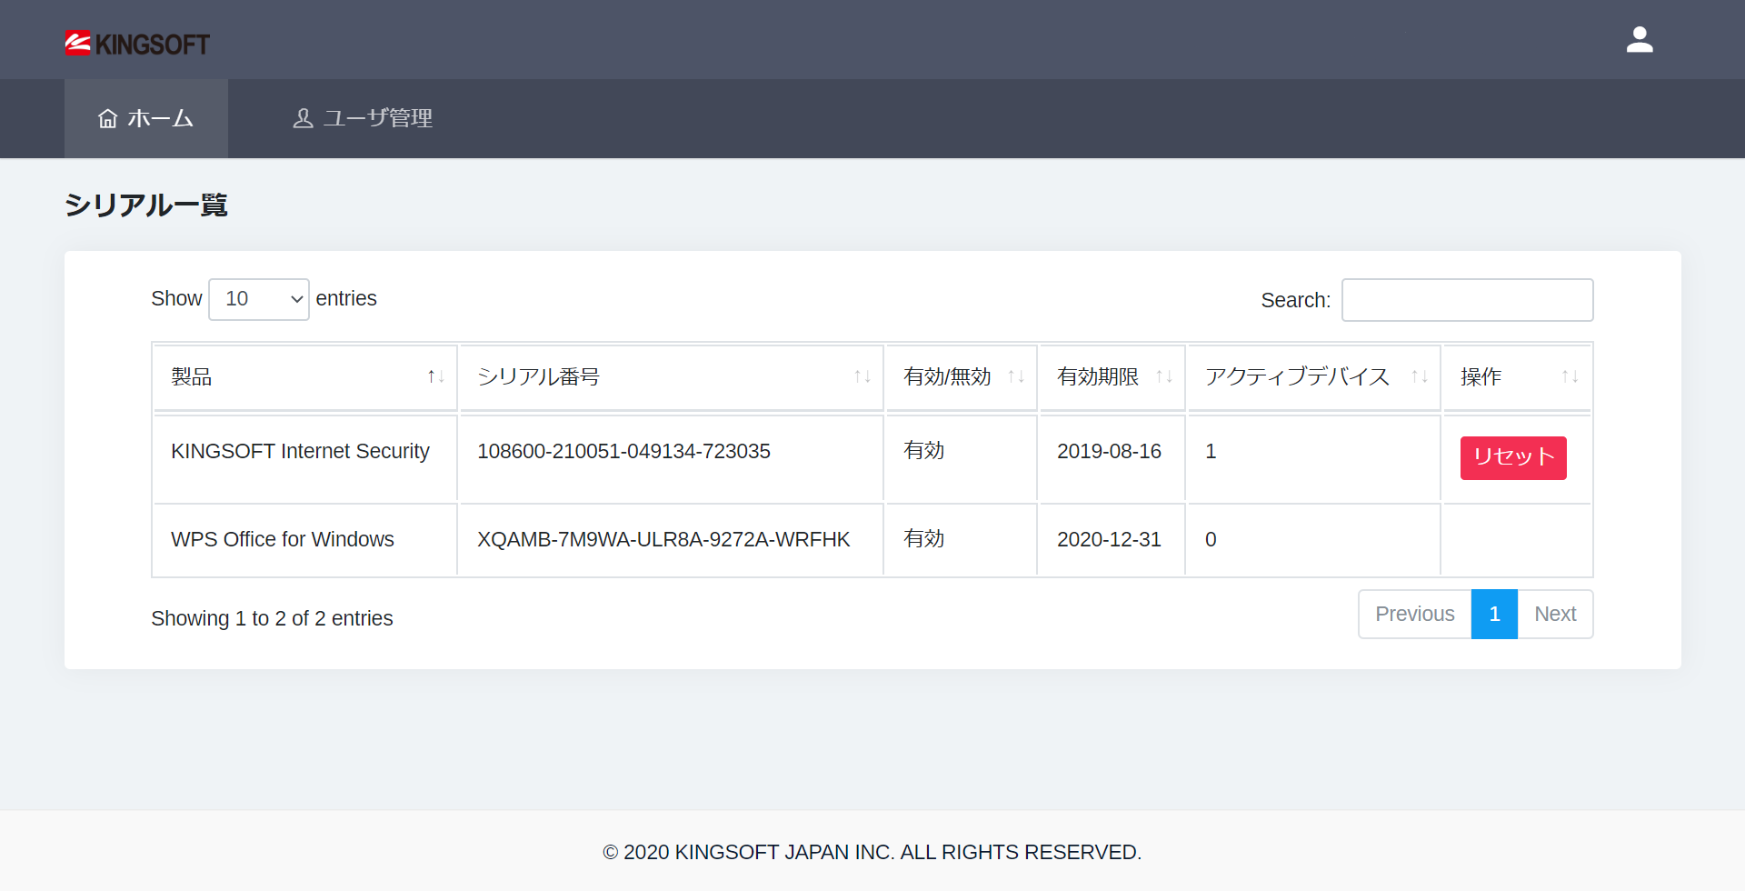Click the シリアル番号 header label

[x=538, y=376]
